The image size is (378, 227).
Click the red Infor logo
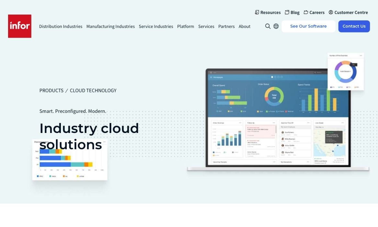(19, 26)
